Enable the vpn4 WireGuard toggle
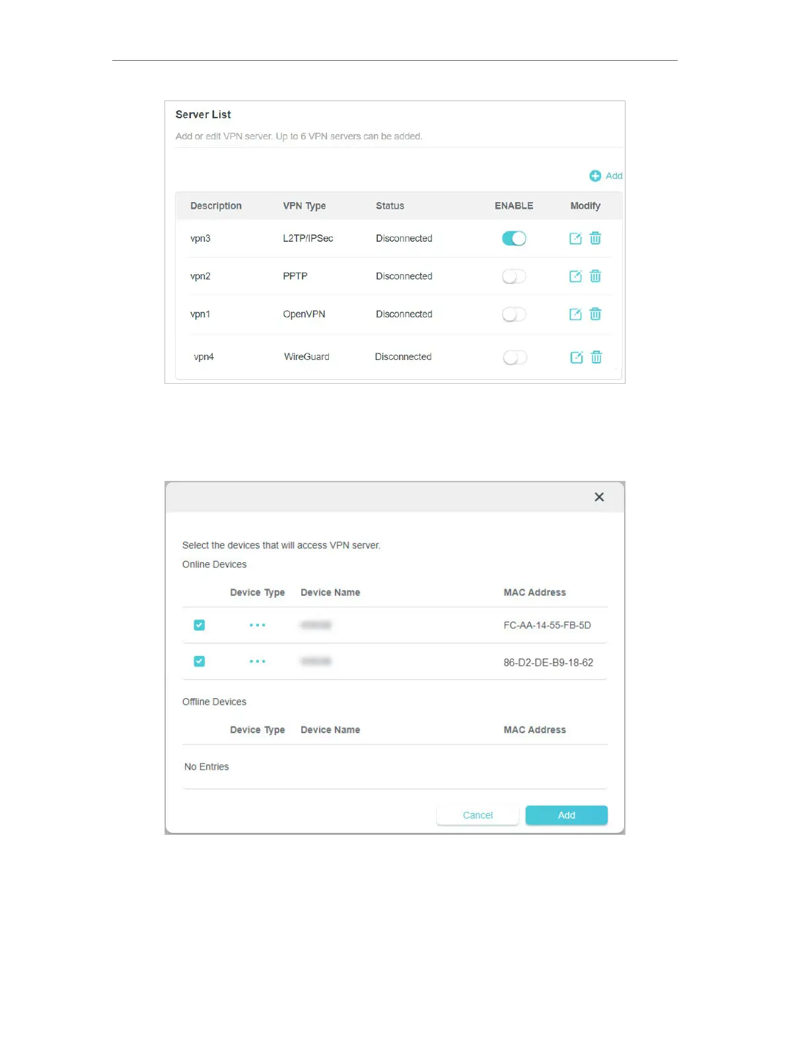This screenshot has height=1045, width=790. pyautogui.click(x=515, y=357)
